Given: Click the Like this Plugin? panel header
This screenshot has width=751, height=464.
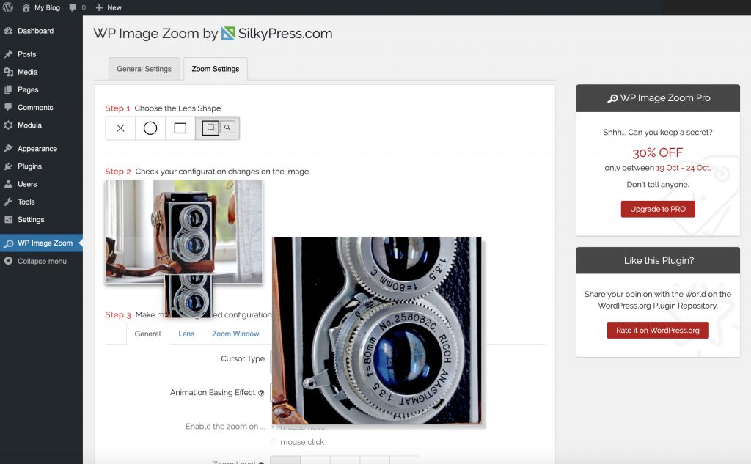Looking at the screenshot, I should pyautogui.click(x=658, y=260).
